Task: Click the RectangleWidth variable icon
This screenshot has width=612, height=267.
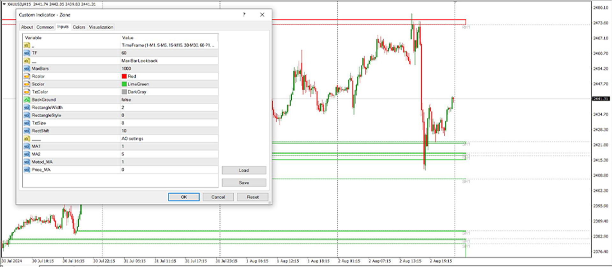Action: [x=27, y=107]
